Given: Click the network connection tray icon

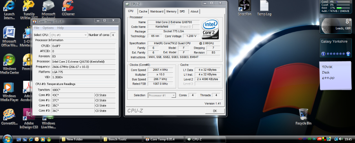Looking at the screenshot, I should pyautogui.click(x=336, y=139).
